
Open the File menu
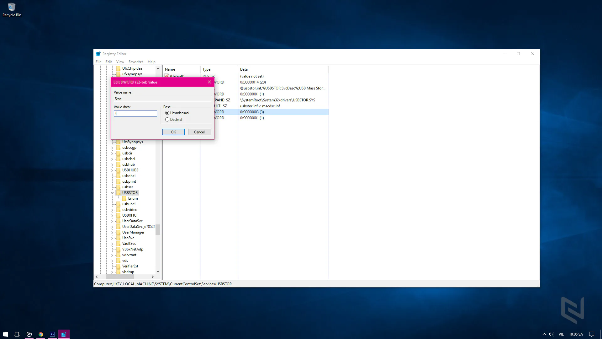pyautogui.click(x=98, y=62)
